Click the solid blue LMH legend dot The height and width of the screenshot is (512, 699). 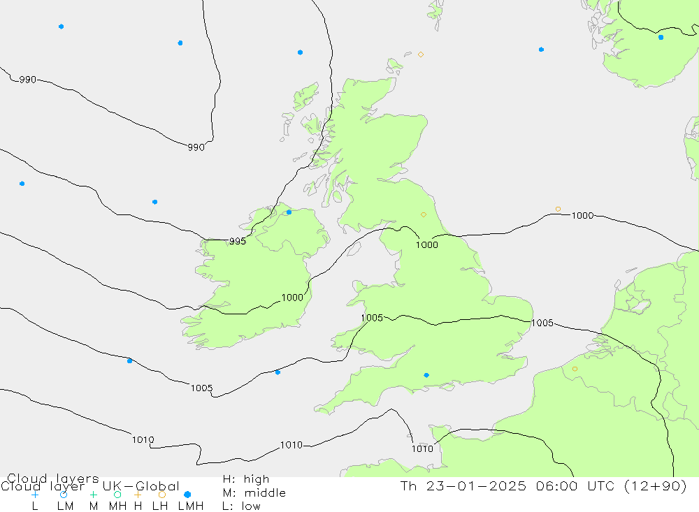coord(187,495)
